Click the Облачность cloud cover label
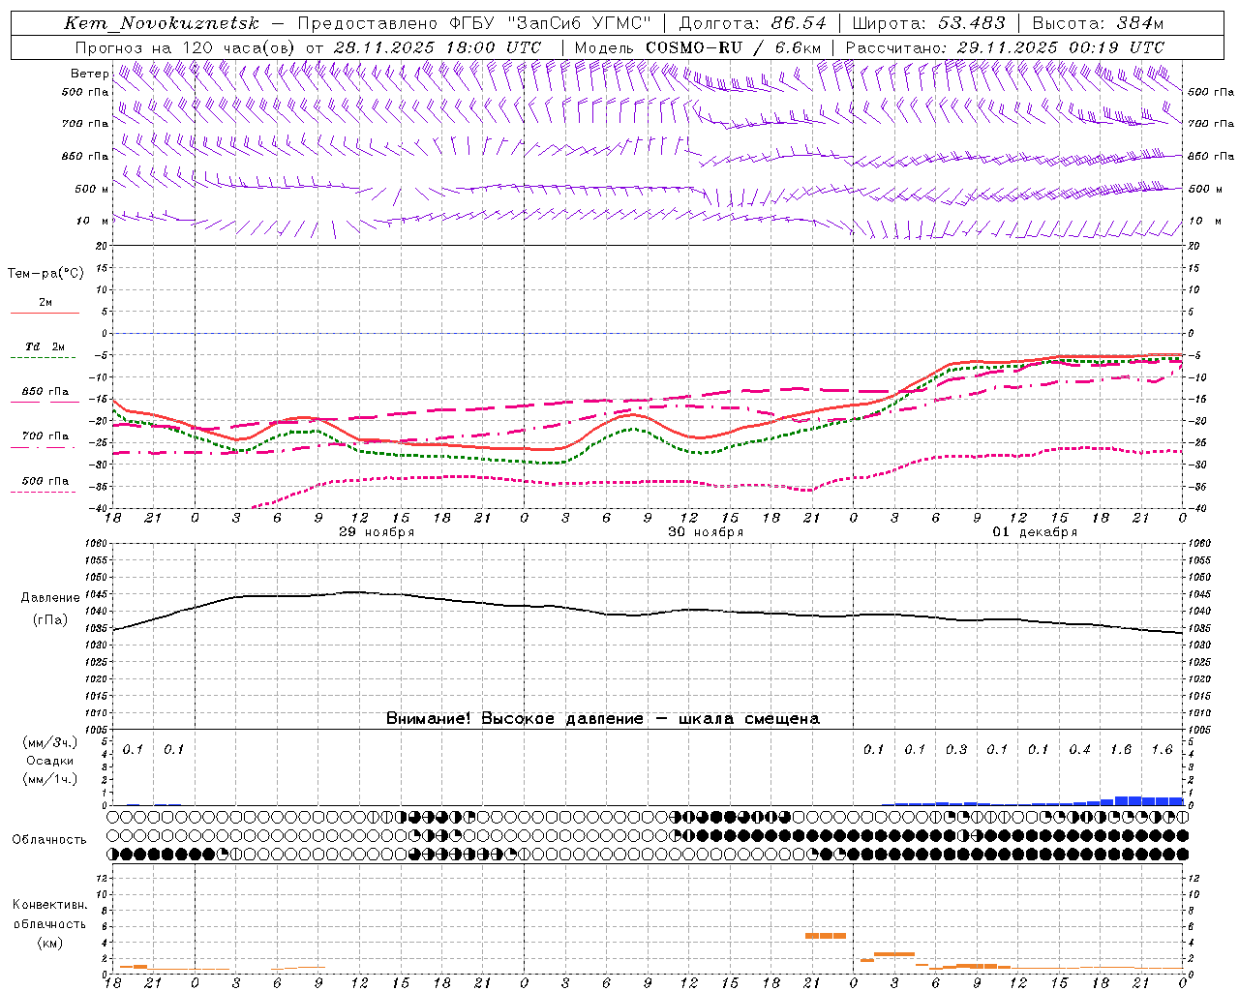The height and width of the screenshot is (991, 1239). click(49, 839)
